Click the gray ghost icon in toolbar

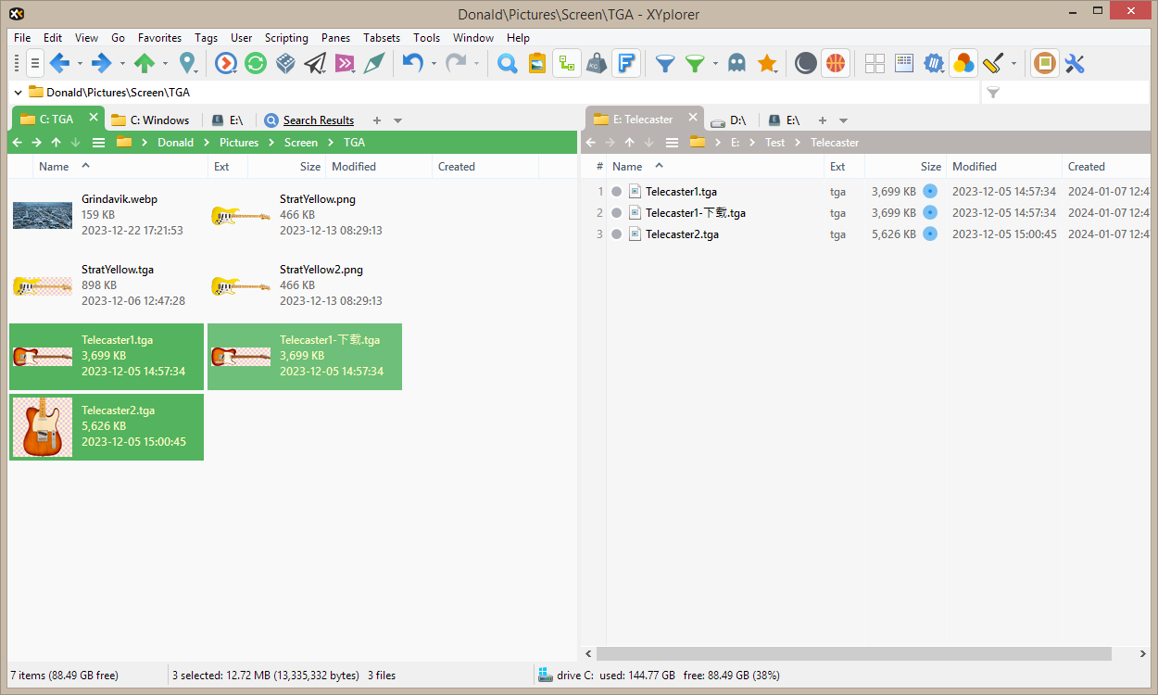pyautogui.click(x=736, y=63)
